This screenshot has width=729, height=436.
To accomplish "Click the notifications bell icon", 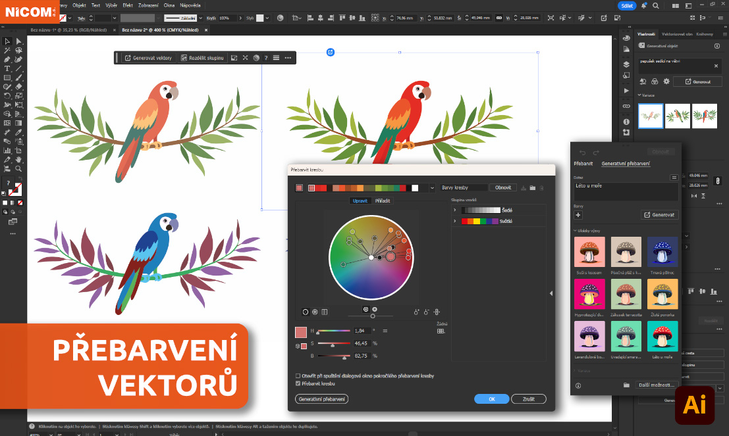I will (x=644, y=5).
